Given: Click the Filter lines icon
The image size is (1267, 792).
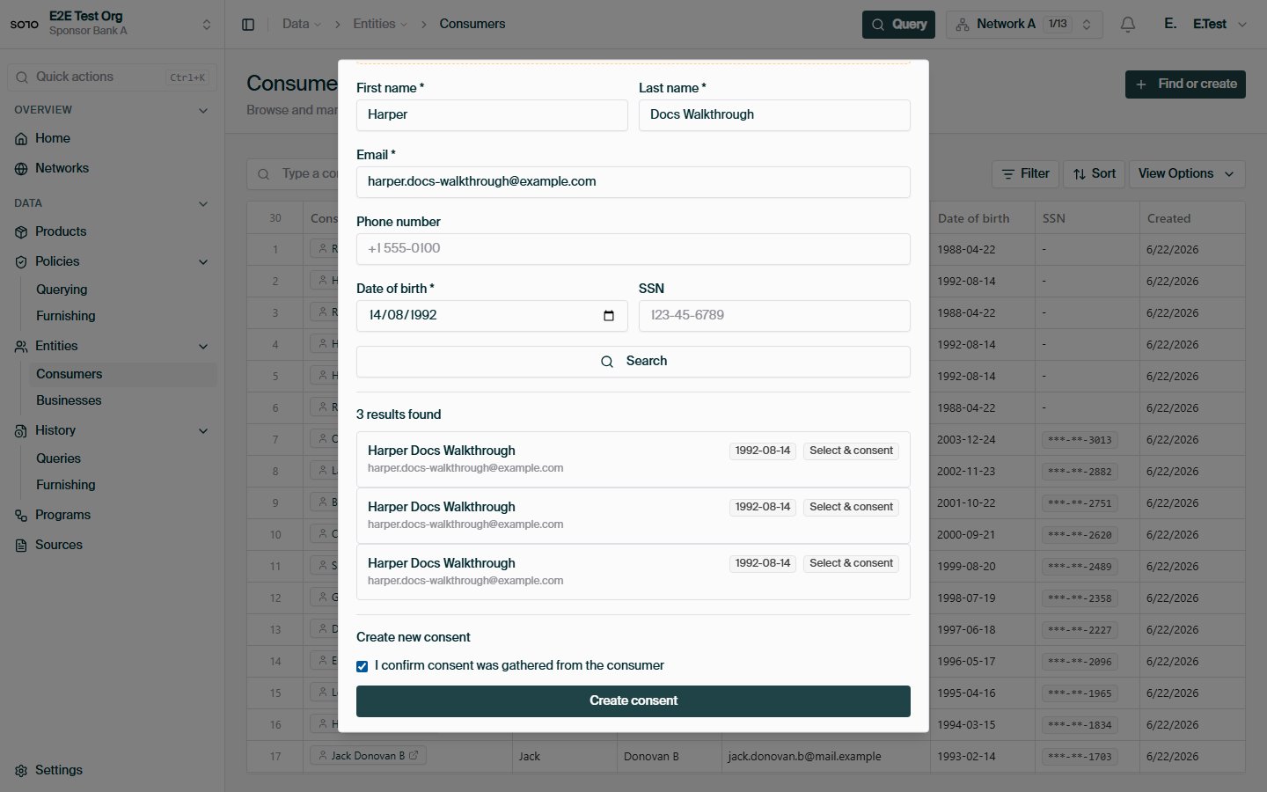Looking at the screenshot, I should 1008,174.
